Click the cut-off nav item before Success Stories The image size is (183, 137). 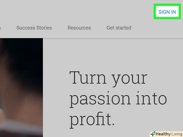pos(0,28)
